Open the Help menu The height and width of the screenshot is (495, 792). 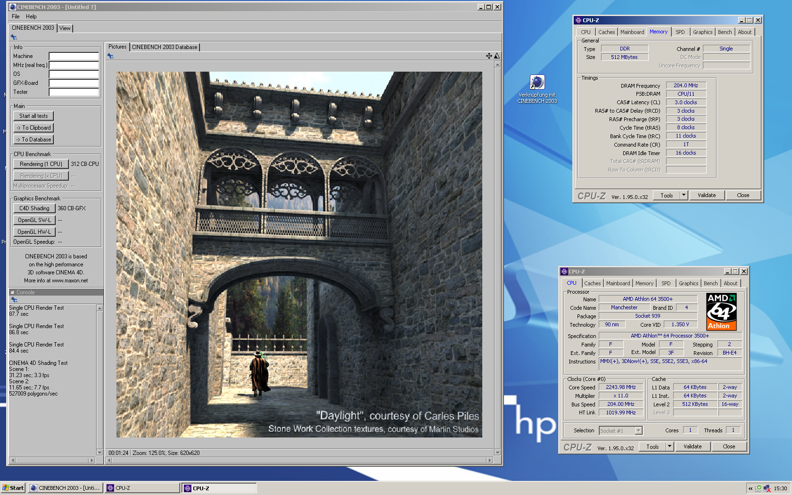[31, 16]
